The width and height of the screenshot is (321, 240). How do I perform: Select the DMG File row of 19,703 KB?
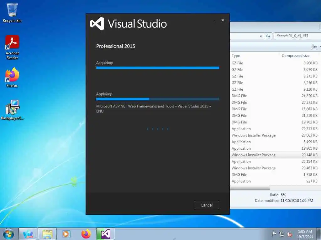(x=275, y=122)
